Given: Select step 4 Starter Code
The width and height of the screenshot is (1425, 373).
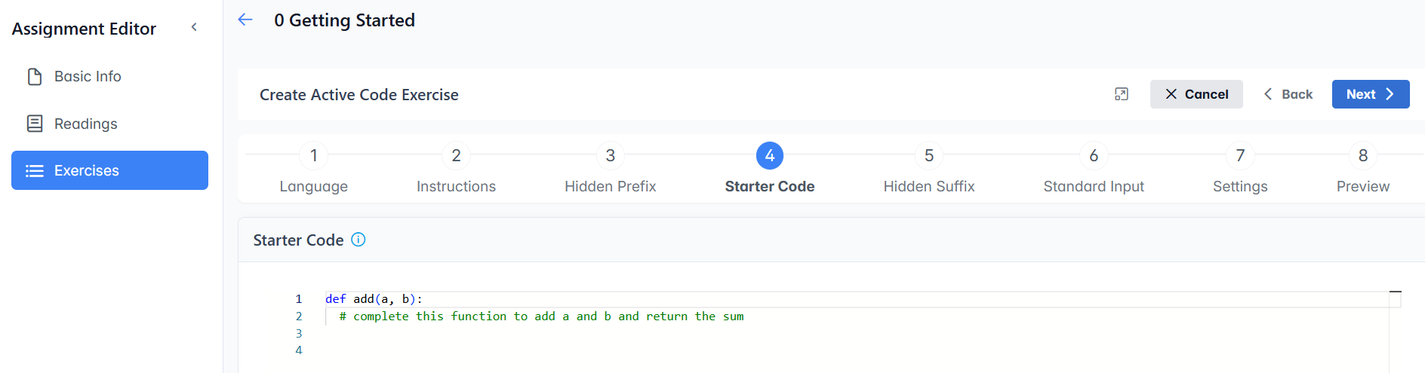Looking at the screenshot, I should [x=769, y=156].
